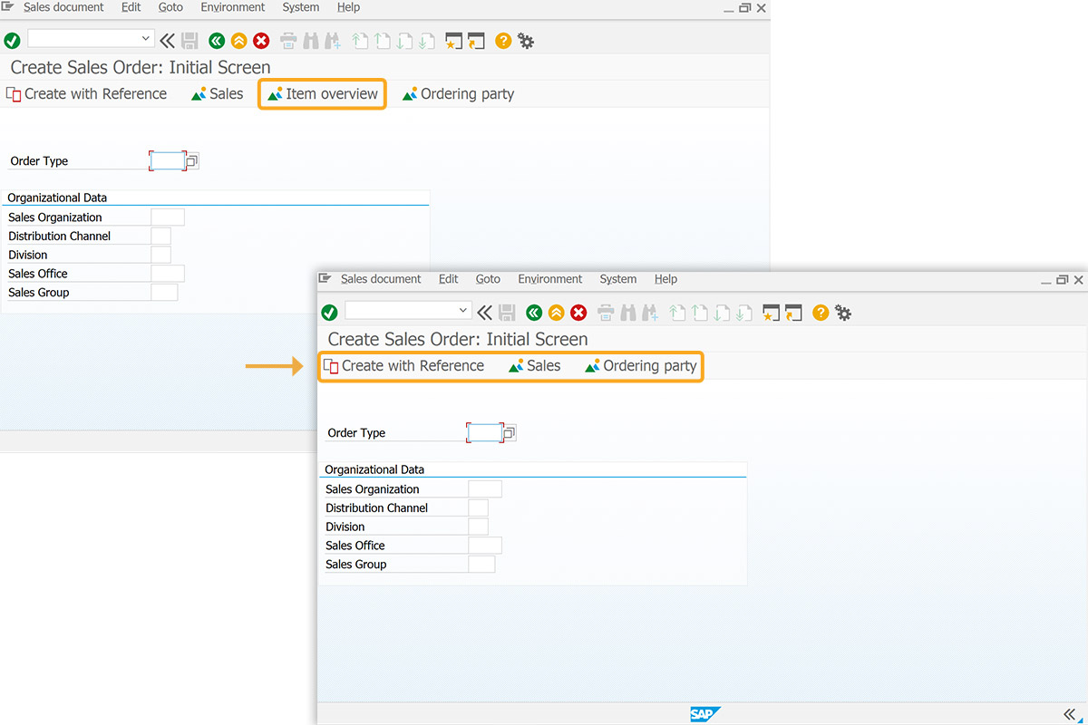
Task: Click Generate Shortcut icon in front window
Action: [x=794, y=313]
